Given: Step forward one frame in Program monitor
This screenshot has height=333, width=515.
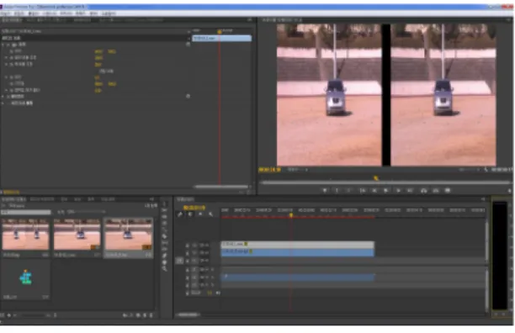Looking at the screenshot, I should pyautogui.click(x=398, y=190).
